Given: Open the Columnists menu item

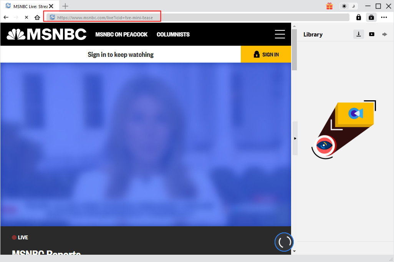Looking at the screenshot, I should click(x=173, y=34).
